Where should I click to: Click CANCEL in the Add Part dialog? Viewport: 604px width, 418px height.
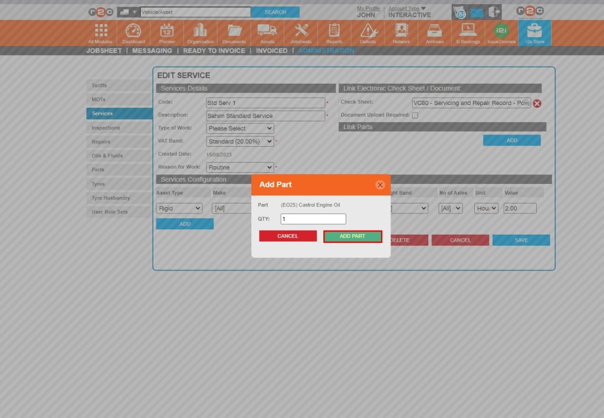coord(288,236)
